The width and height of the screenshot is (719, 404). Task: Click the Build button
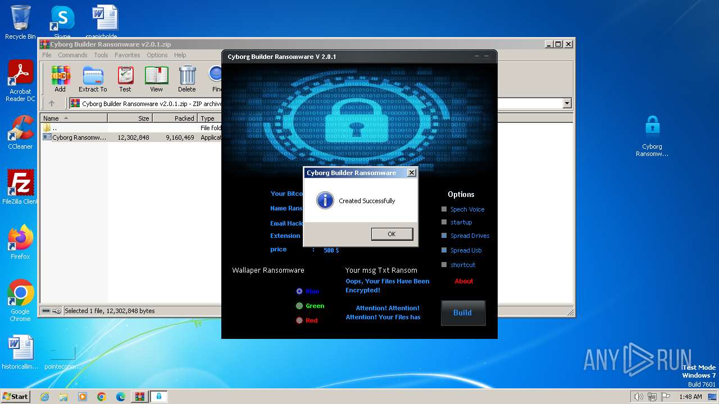[463, 313]
